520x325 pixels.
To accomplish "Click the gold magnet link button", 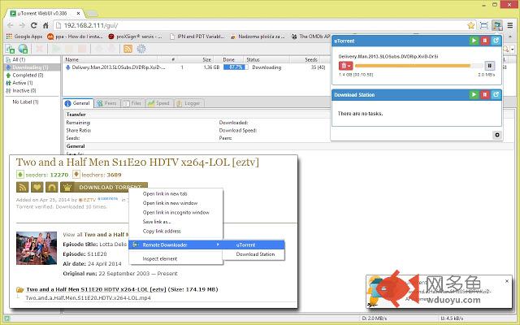I will coord(52,188).
